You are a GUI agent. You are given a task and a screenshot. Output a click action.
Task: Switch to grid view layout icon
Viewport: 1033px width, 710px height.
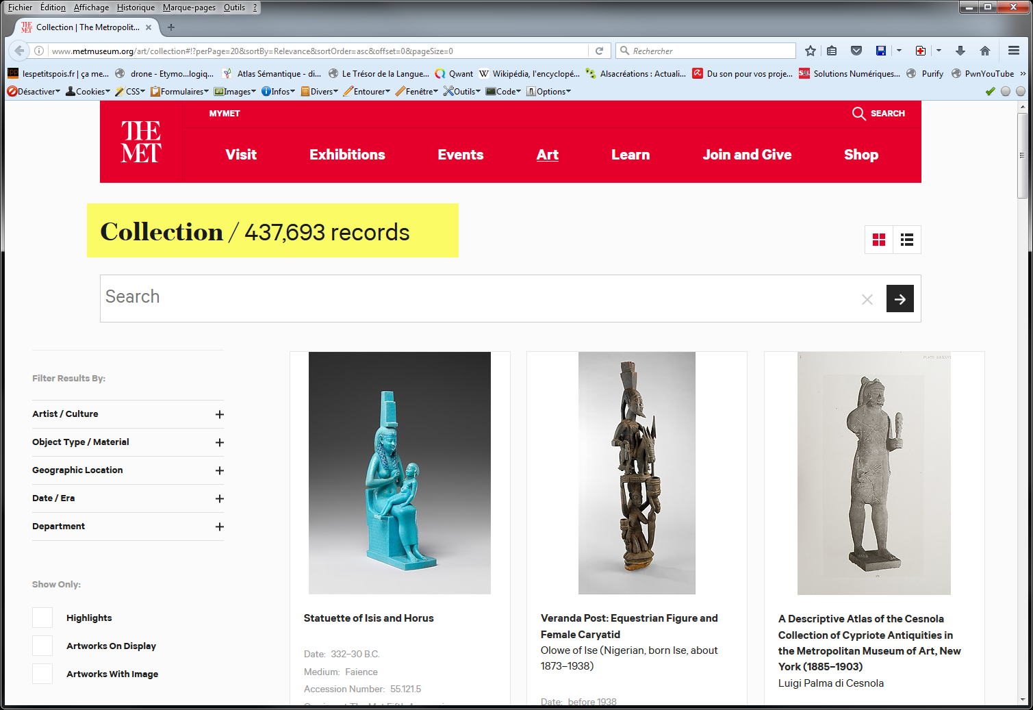point(879,240)
